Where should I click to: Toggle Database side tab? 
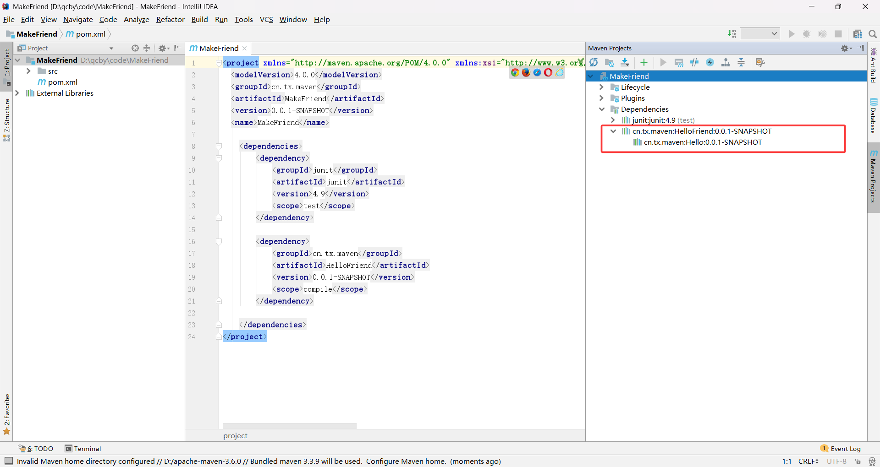[x=874, y=115]
